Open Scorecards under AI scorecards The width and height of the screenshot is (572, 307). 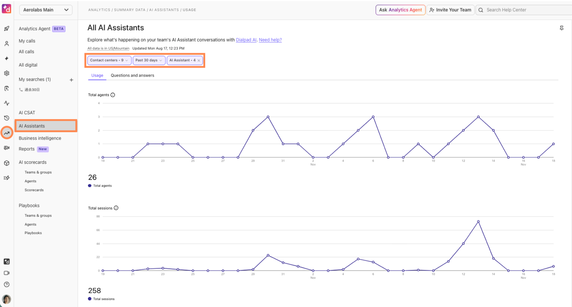tap(34, 190)
